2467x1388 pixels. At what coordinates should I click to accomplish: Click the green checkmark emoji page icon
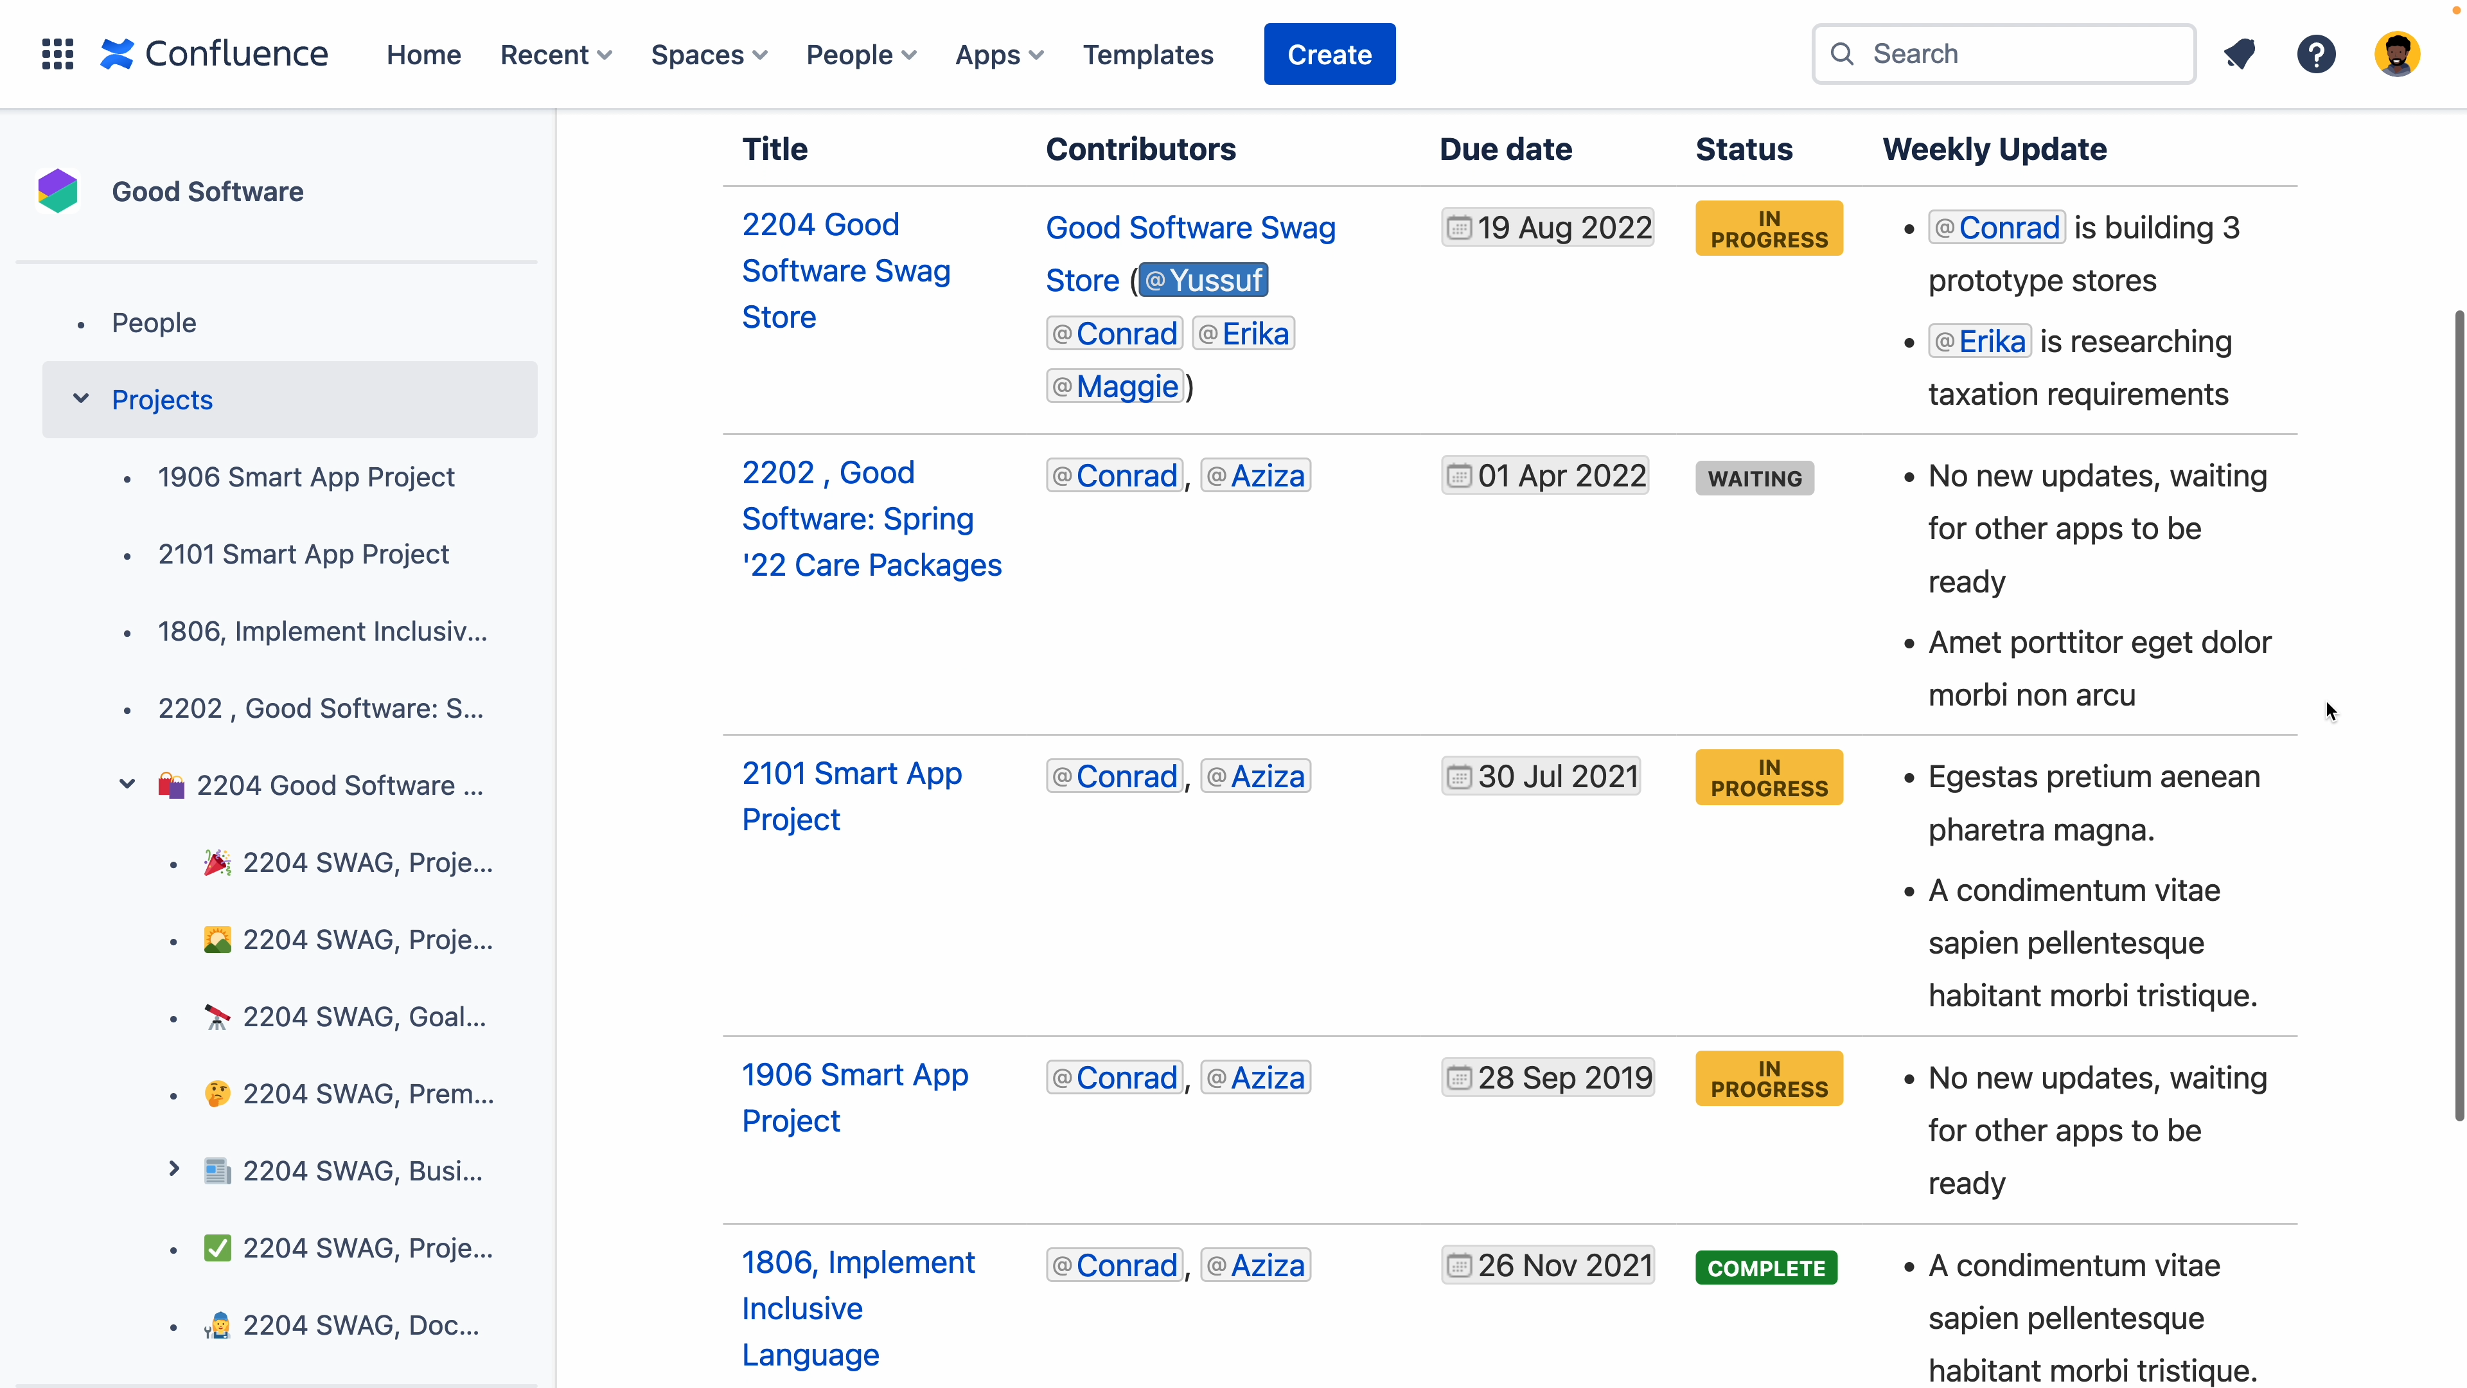217,1248
